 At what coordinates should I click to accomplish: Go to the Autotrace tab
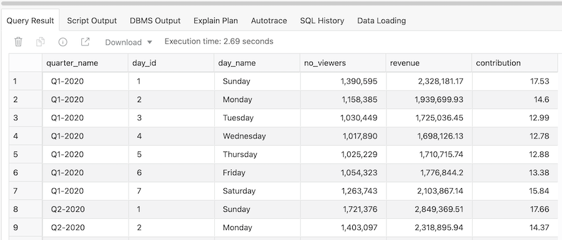[269, 21]
